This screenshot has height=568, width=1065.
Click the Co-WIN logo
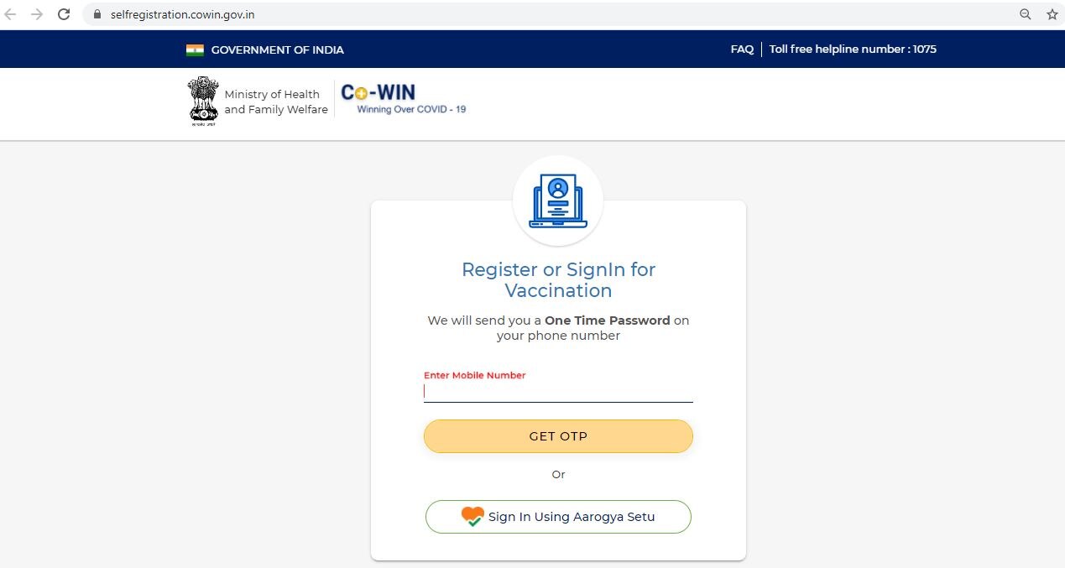[x=403, y=99]
